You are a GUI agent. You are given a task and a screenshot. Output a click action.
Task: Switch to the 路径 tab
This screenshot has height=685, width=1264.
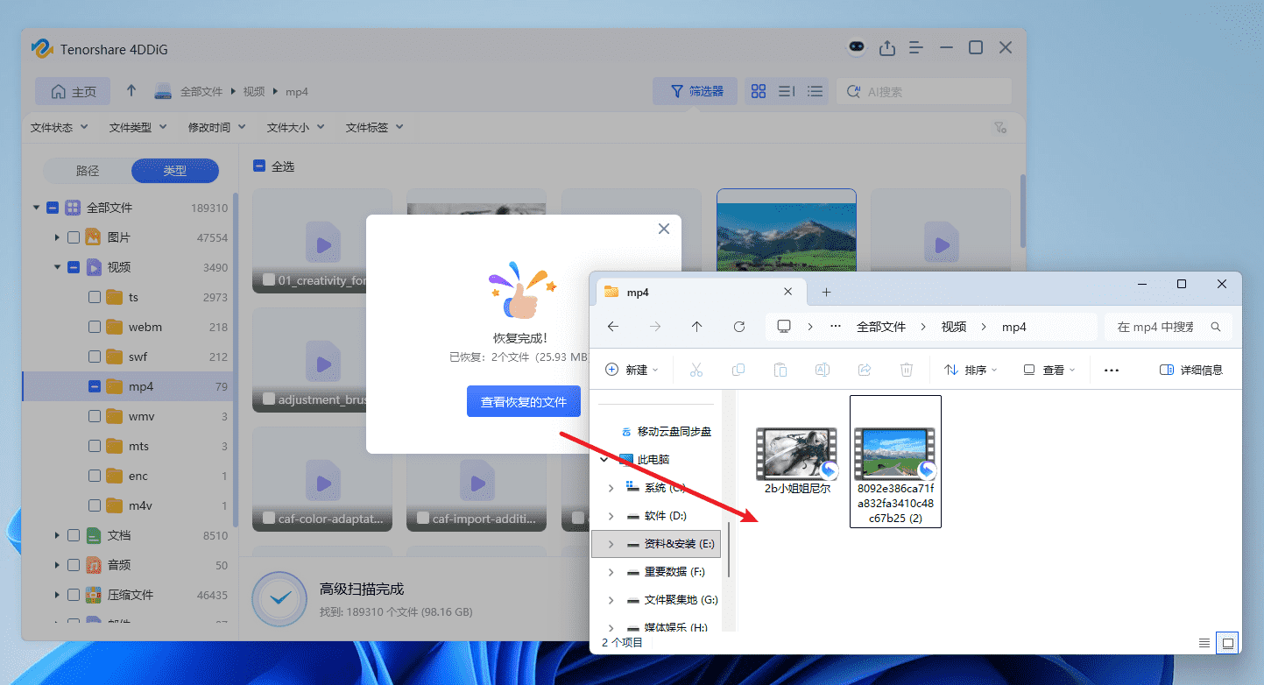(x=87, y=171)
